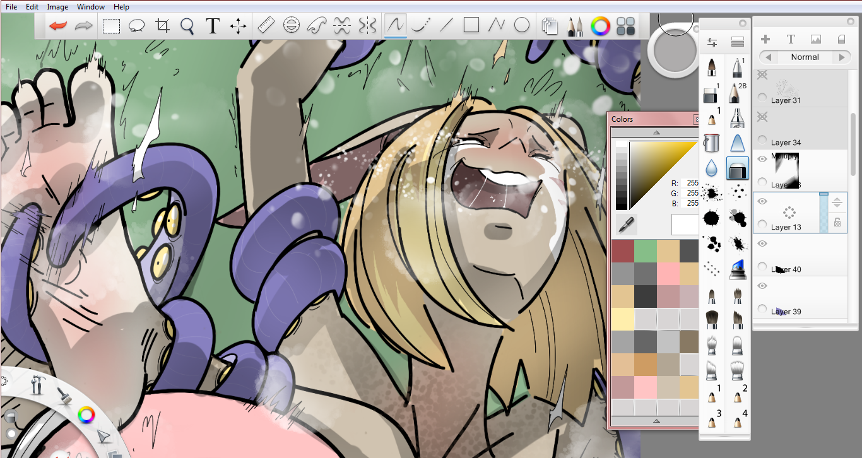This screenshot has width=862, height=458.
Task: Enable the Ellipse guide tool
Action: click(x=292, y=26)
